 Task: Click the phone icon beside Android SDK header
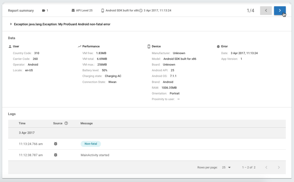pos(103,11)
